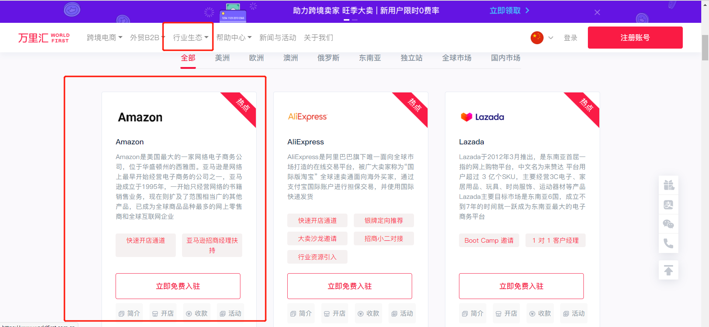Switch to the 全球市场 tab
Viewport: 709px width, 327px height.
(457, 58)
